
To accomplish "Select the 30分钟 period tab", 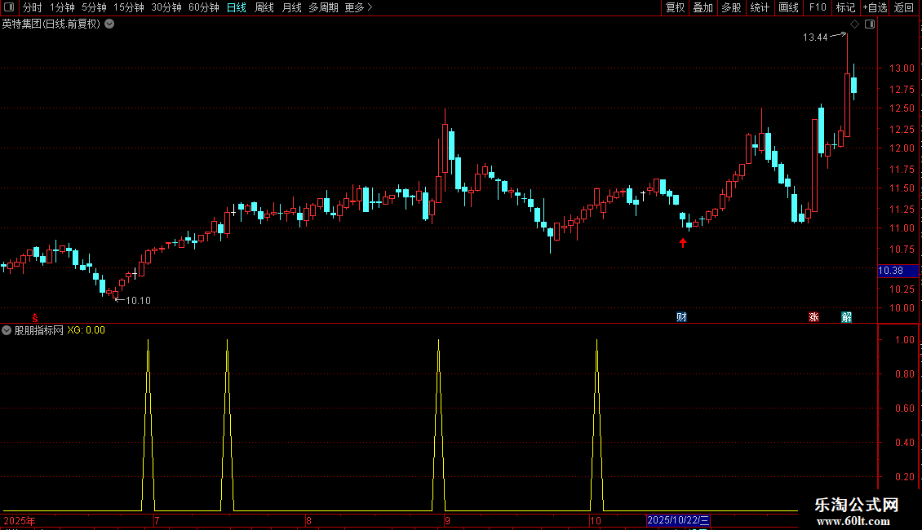I will coord(166,7).
